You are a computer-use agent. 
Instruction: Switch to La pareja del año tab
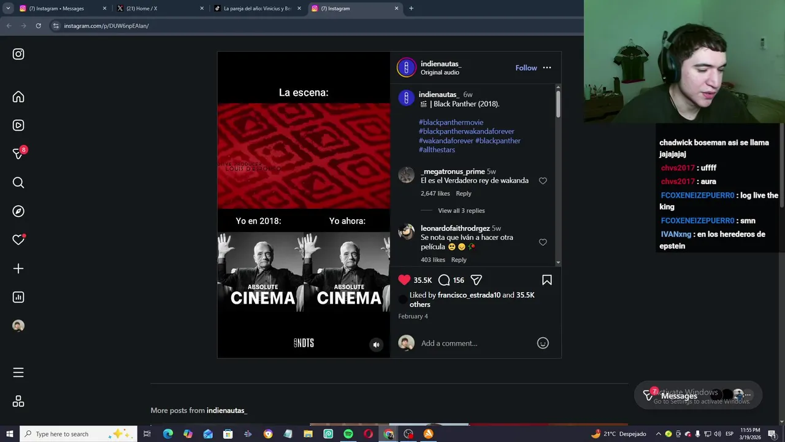[x=256, y=9]
